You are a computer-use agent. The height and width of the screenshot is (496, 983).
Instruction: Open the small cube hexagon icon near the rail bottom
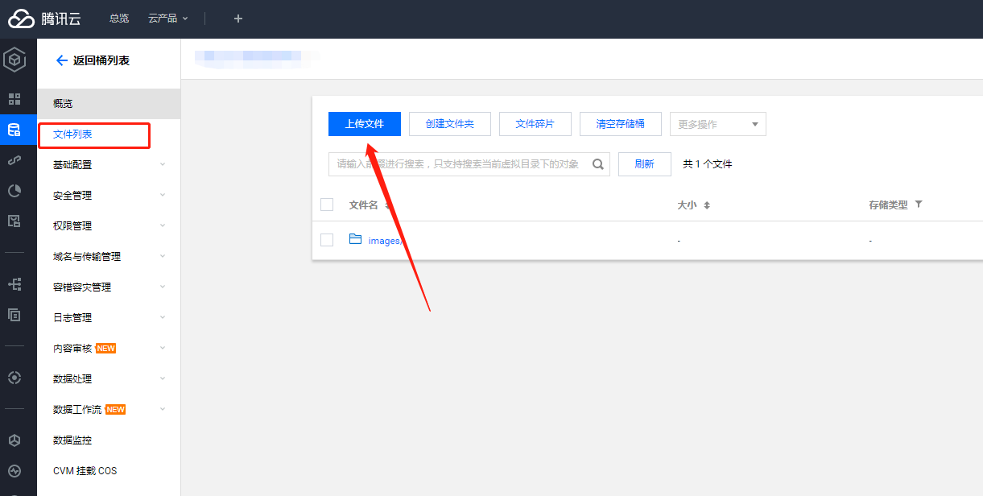tap(14, 440)
